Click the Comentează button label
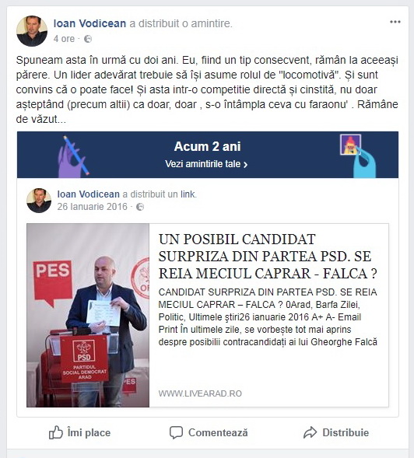 [218, 432]
